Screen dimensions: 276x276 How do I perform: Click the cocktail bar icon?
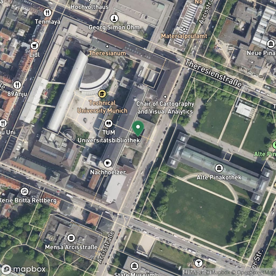(x=199, y=263)
